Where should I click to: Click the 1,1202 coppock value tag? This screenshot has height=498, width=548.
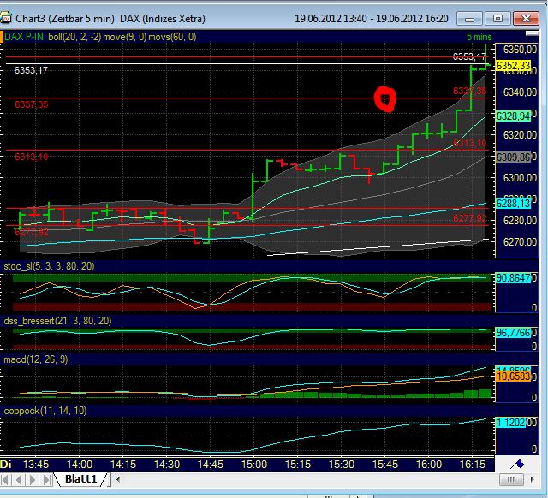tap(510, 423)
